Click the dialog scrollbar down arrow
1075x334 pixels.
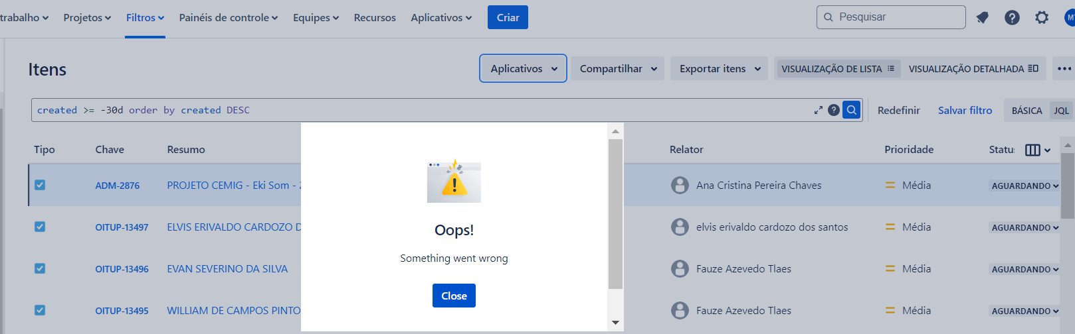click(615, 323)
